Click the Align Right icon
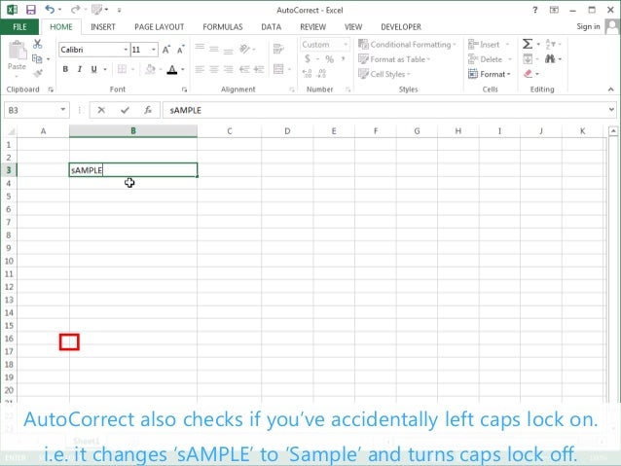This screenshot has width=621, height=466. point(228,69)
